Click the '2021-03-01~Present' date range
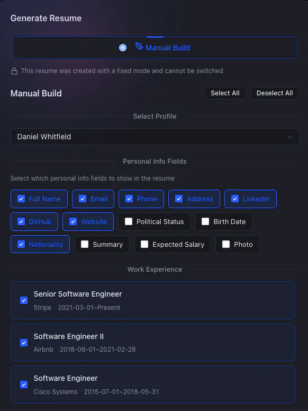Screen dimensions: 308x411 tap(89, 308)
